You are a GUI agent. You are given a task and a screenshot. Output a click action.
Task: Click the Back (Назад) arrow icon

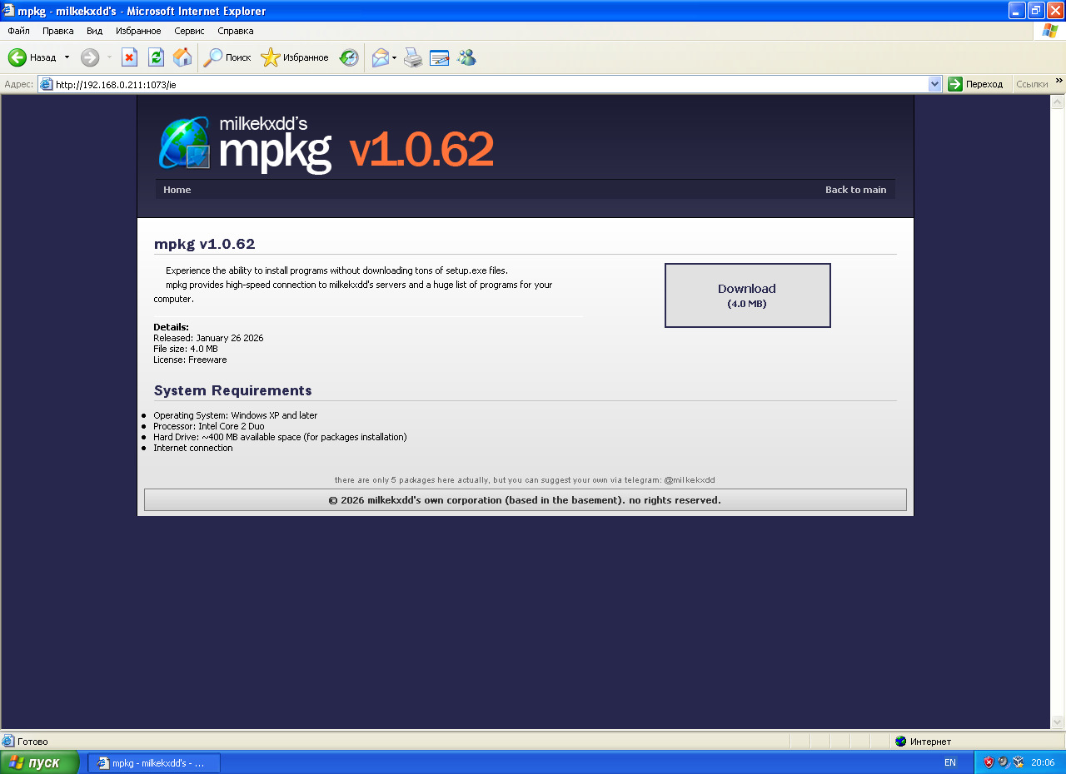pyautogui.click(x=17, y=57)
